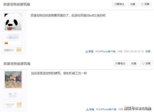
Task: Report the 18楼 post via 举报 link
Action: [92, 109]
